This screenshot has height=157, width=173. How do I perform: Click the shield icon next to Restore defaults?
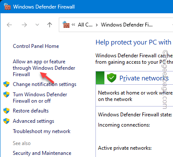(x=6, y=111)
